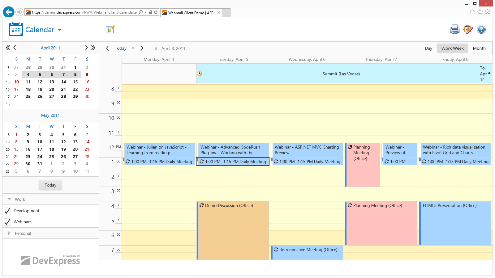
Task: Open Thursday 4 PM Planning Meeting appointment
Action: 381,223
